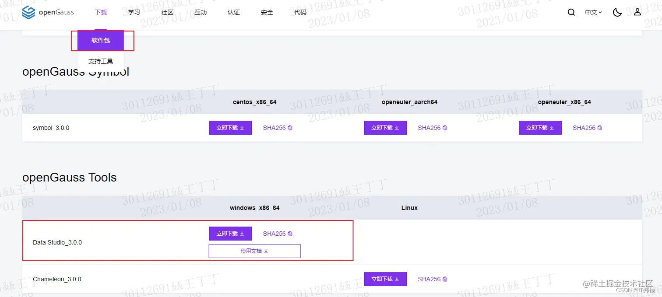Open the 代码 menu

pyautogui.click(x=300, y=12)
